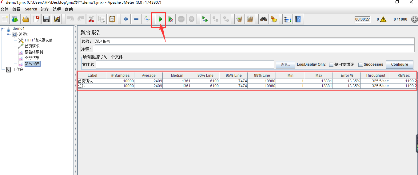Cut selection using the scissors icon

pyautogui.click(x=91, y=19)
